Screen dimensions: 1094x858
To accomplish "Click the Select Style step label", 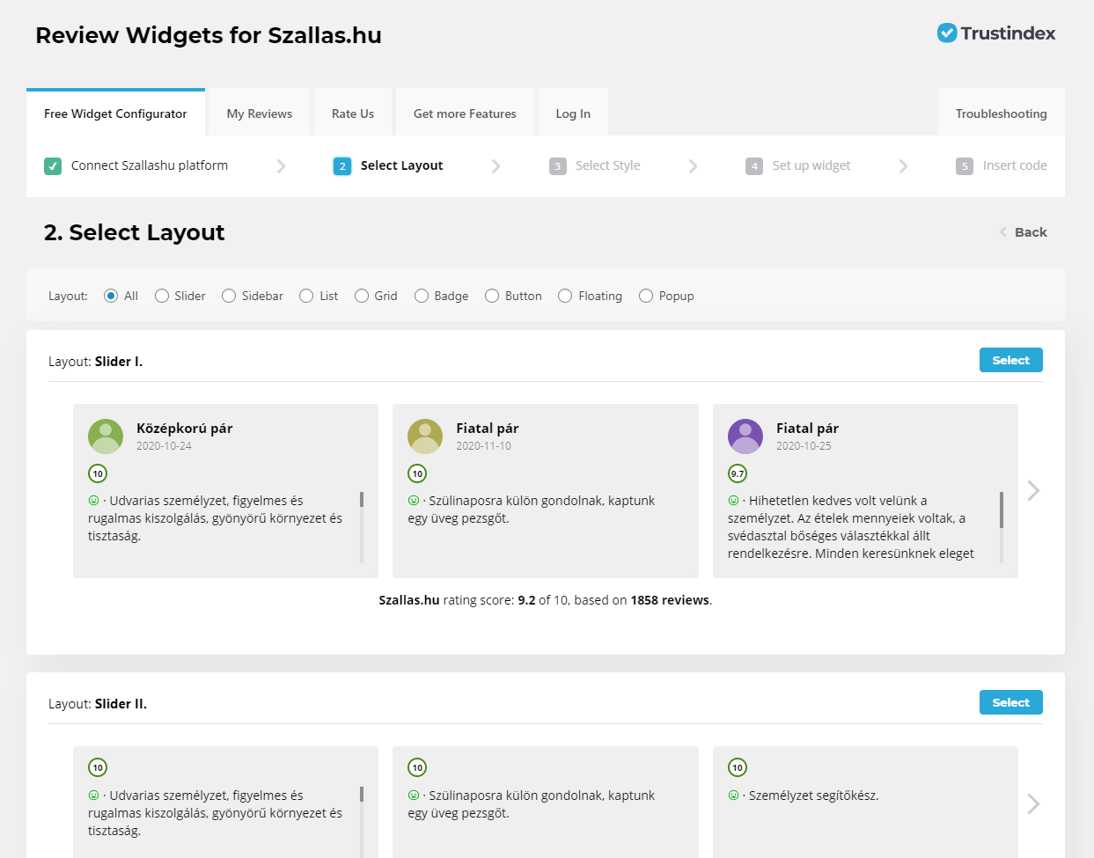I will pyautogui.click(x=608, y=165).
